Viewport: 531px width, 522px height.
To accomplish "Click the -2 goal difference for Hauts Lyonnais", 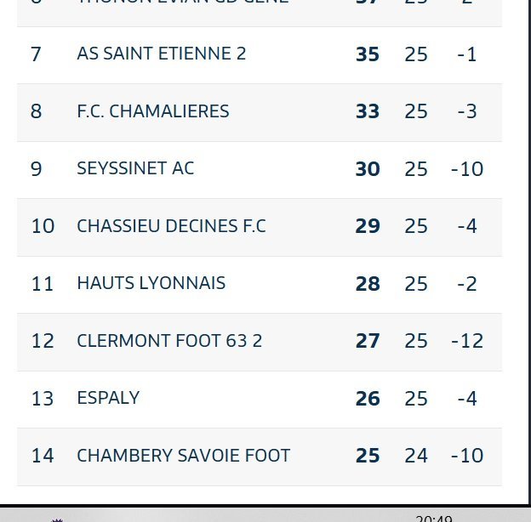I will point(467,283).
